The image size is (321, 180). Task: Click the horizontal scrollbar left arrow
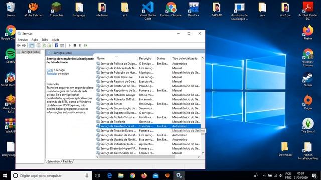point(97,157)
